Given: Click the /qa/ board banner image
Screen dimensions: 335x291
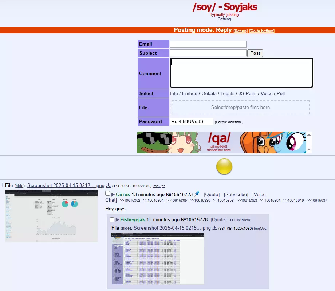Looking at the screenshot, I should click(221, 142).
